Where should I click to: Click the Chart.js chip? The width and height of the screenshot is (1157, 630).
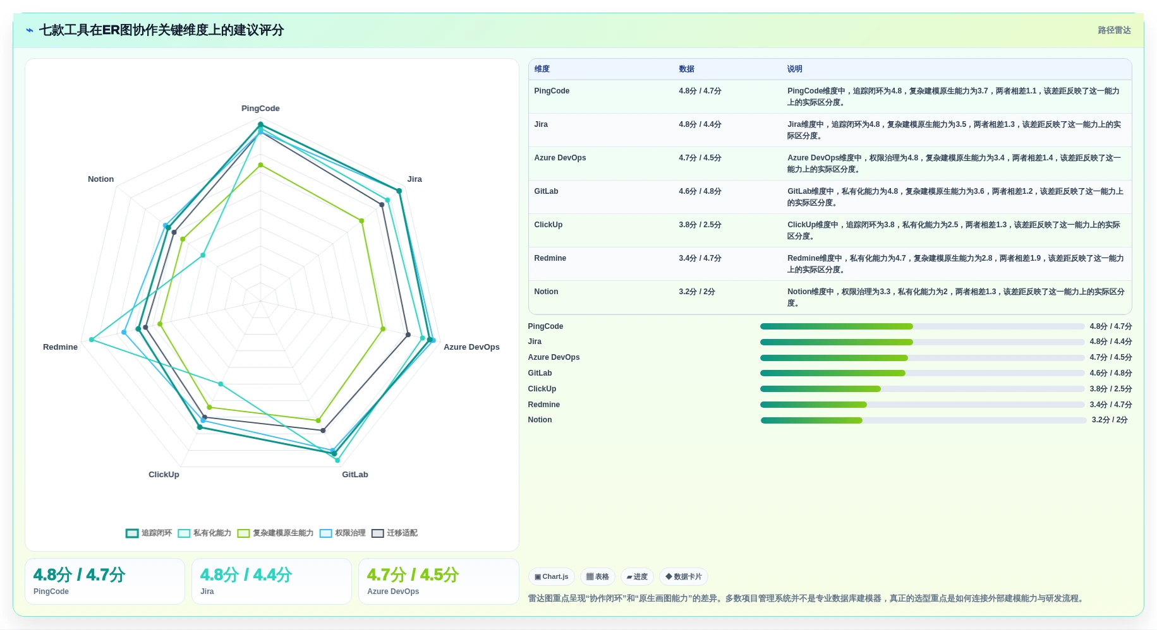point(551,576)
